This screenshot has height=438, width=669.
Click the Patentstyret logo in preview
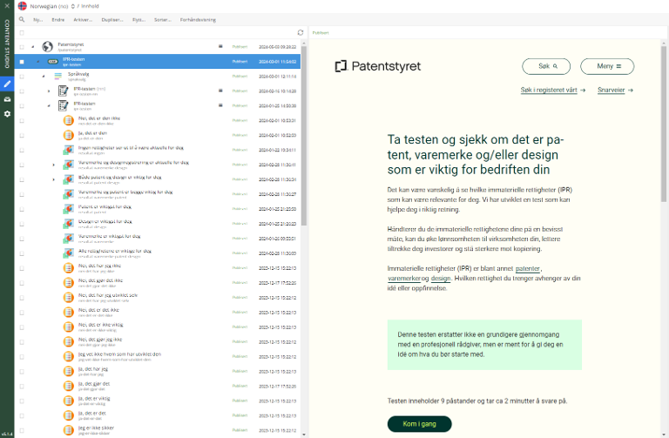pyautogui.click(x=377, y=66)
